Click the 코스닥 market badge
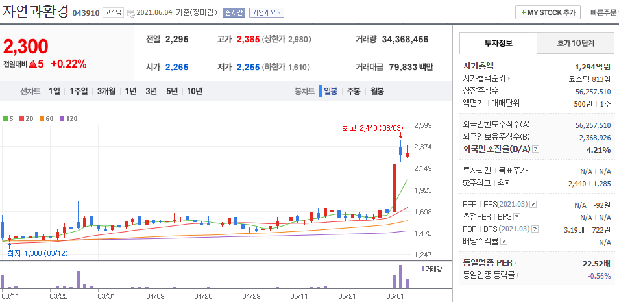Screen dimensions: 619x302 114,12
